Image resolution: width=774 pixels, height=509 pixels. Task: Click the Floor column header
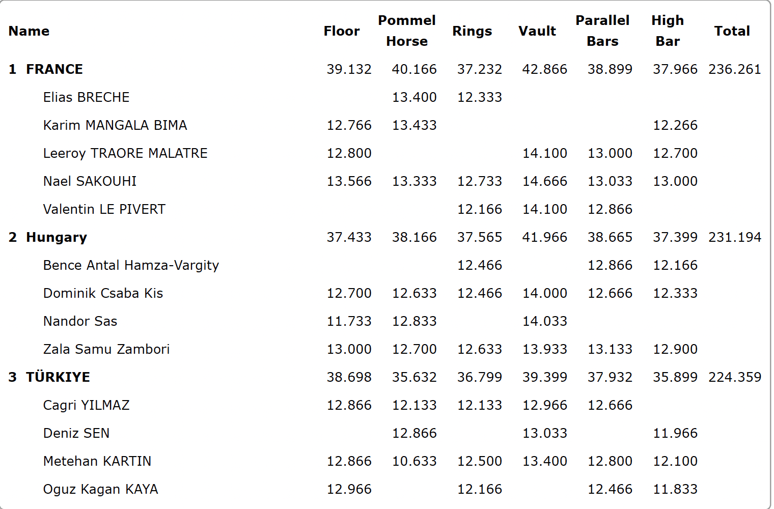(341, 31)
